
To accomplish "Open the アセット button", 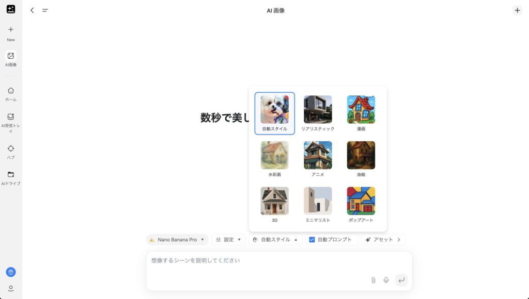I will tap(383, 240).
